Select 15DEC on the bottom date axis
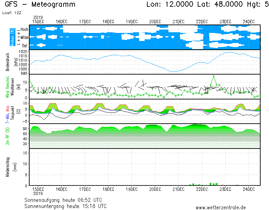 tap(38, 190)
